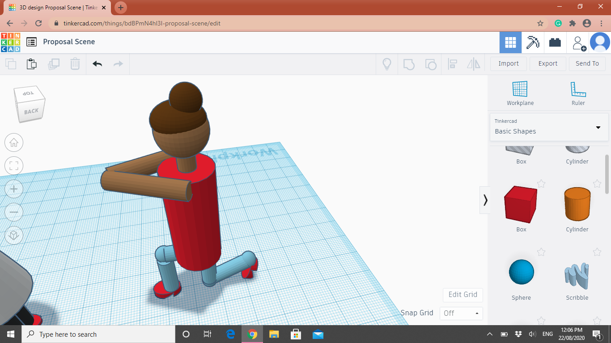The image size is (611, 343).
Task: Click the Copy toolbar icon
Action: point(11,64)
